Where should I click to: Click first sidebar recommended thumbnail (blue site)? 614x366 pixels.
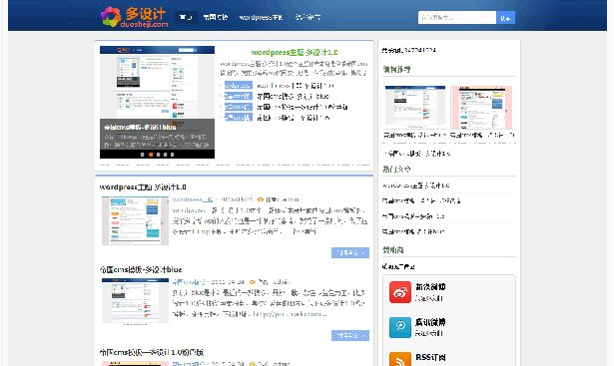(x=415, y=107)
